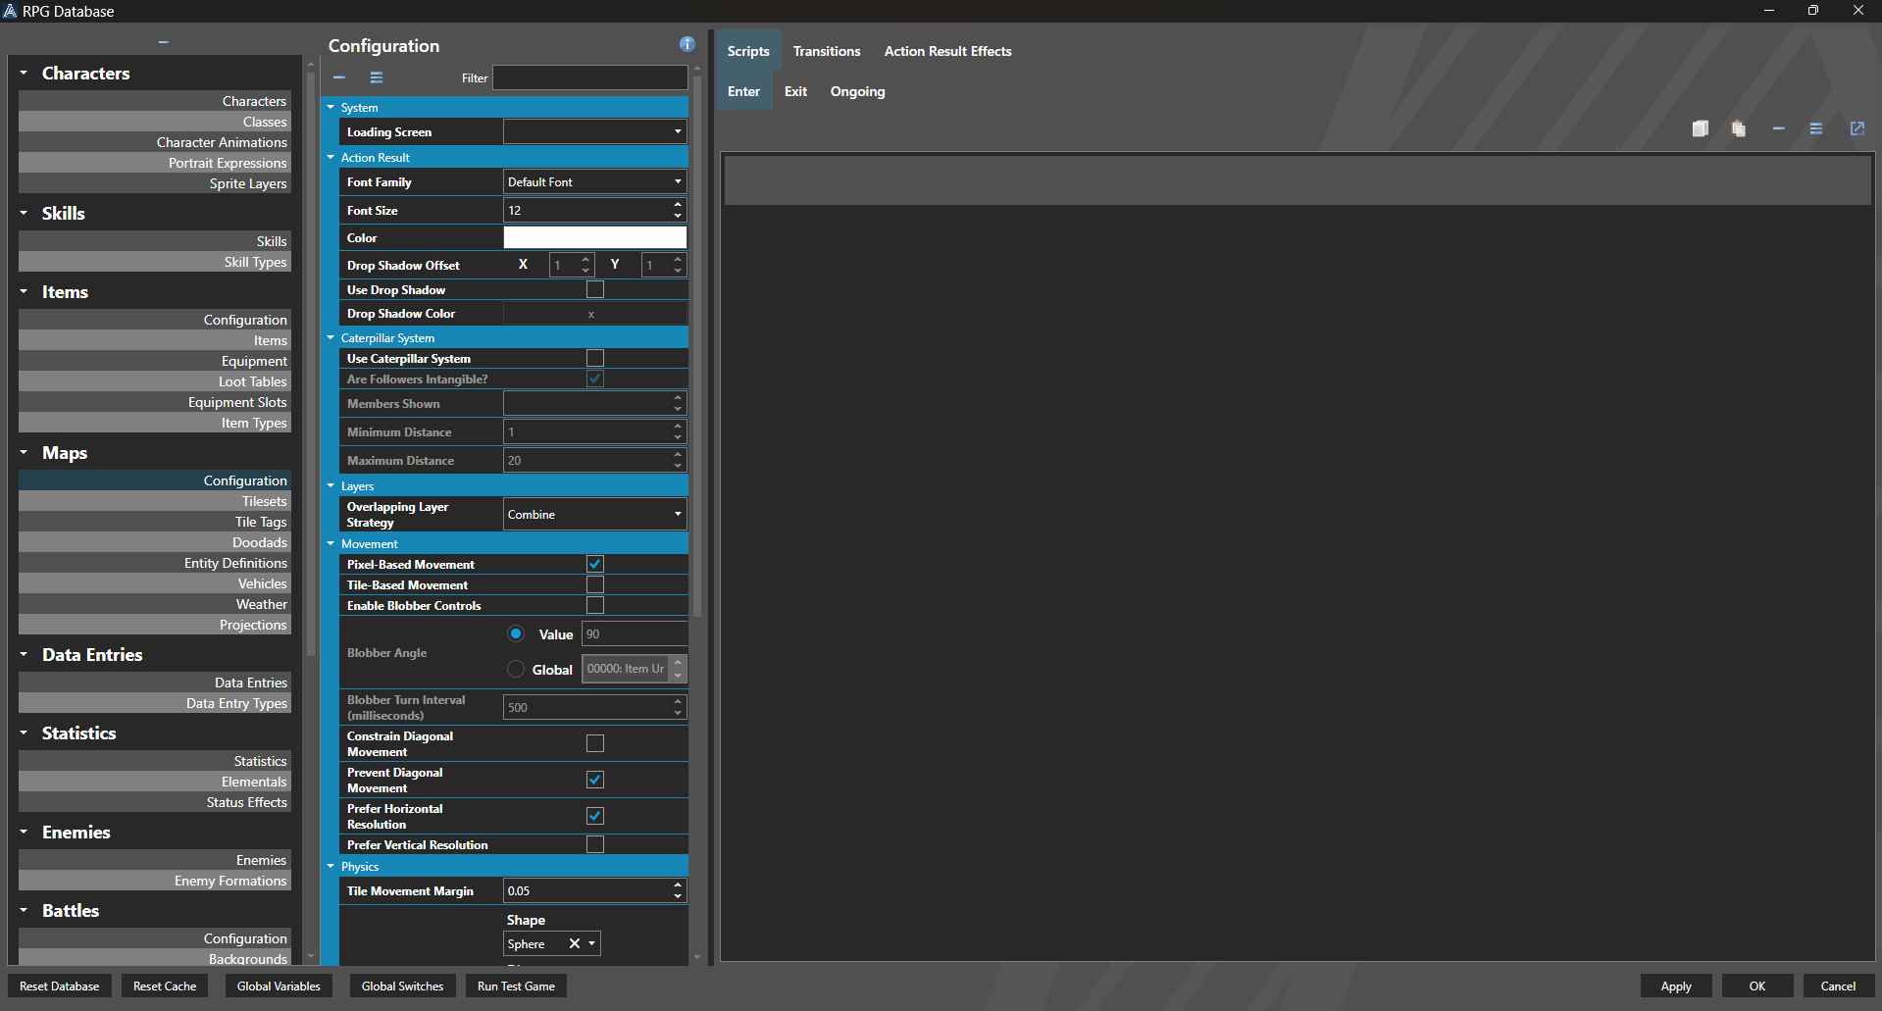Switch to the Transitions tab
Image resolution: width=1882 pixels, height=1011 pixels.
tap(826, 51)
